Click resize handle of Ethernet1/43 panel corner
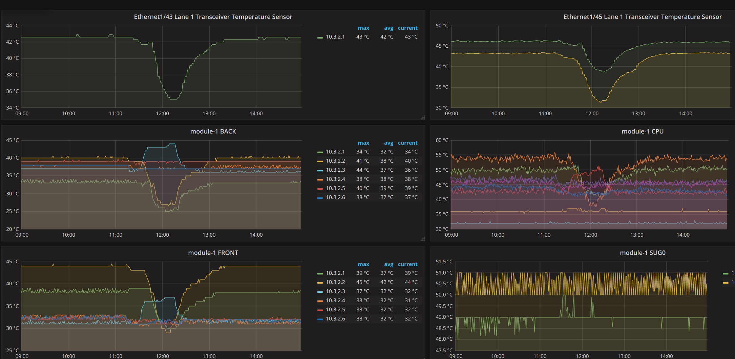Viewport: 735px width, 359px height. coord(423,118)
